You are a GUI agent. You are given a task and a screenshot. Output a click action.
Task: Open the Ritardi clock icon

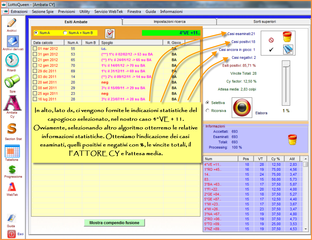click(12, 60)
